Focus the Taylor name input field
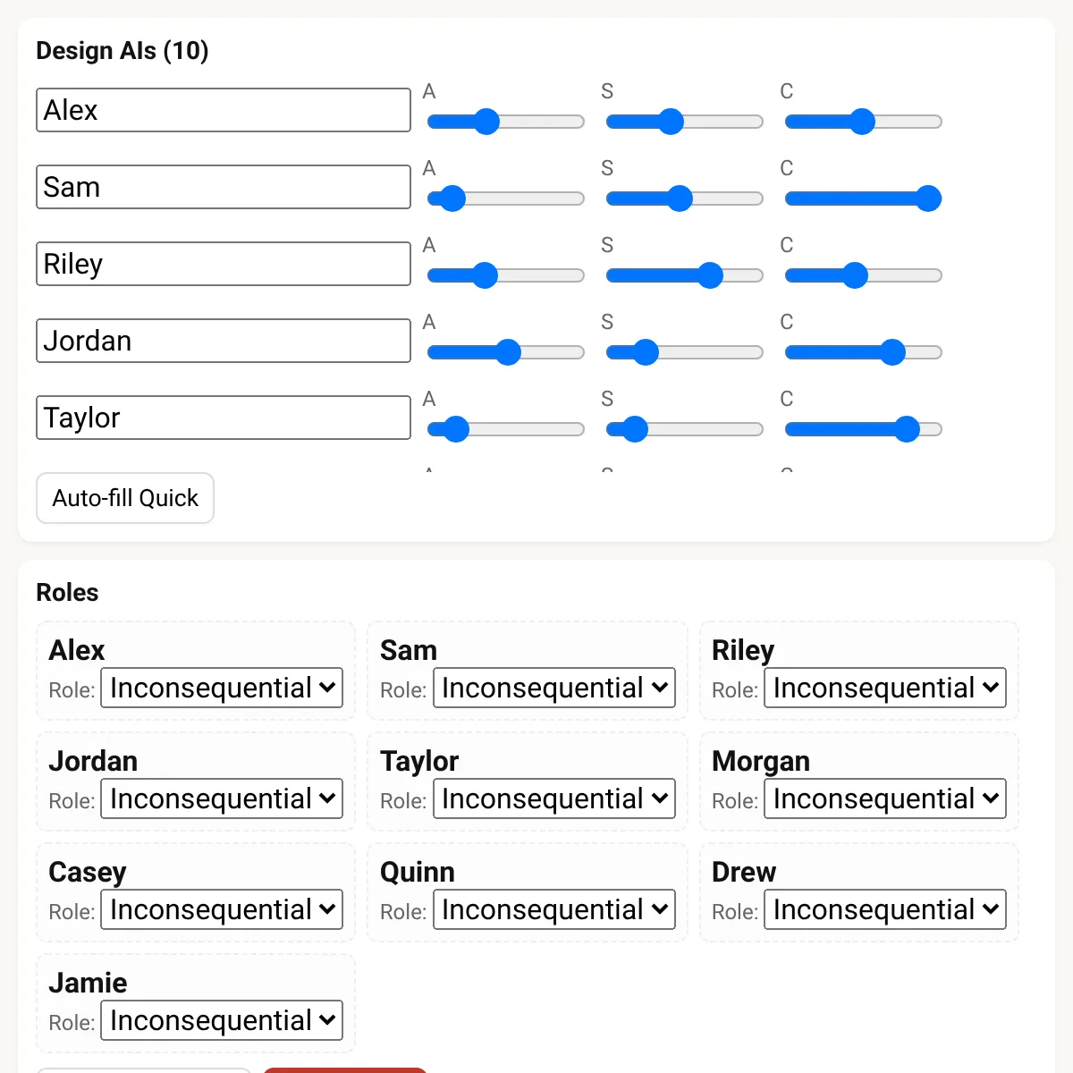Screen dimensions: 1073x1073 point(224,418)
